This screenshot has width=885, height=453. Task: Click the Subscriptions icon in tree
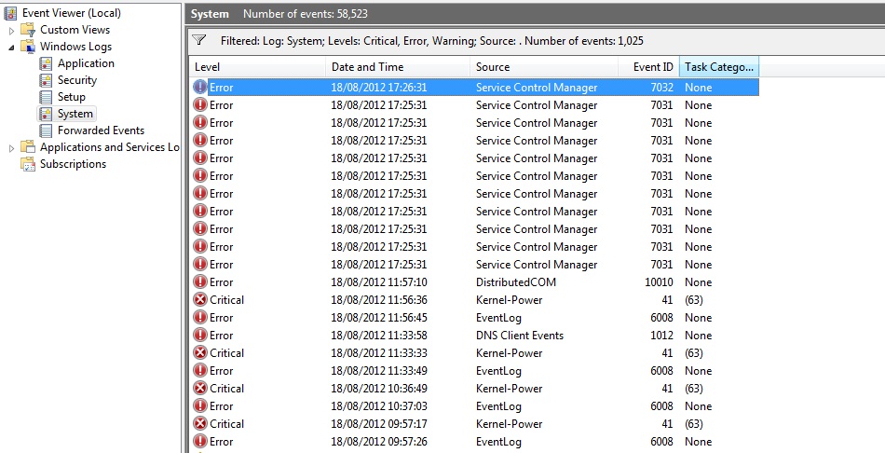pyautogui.click(x=28, y=164)
